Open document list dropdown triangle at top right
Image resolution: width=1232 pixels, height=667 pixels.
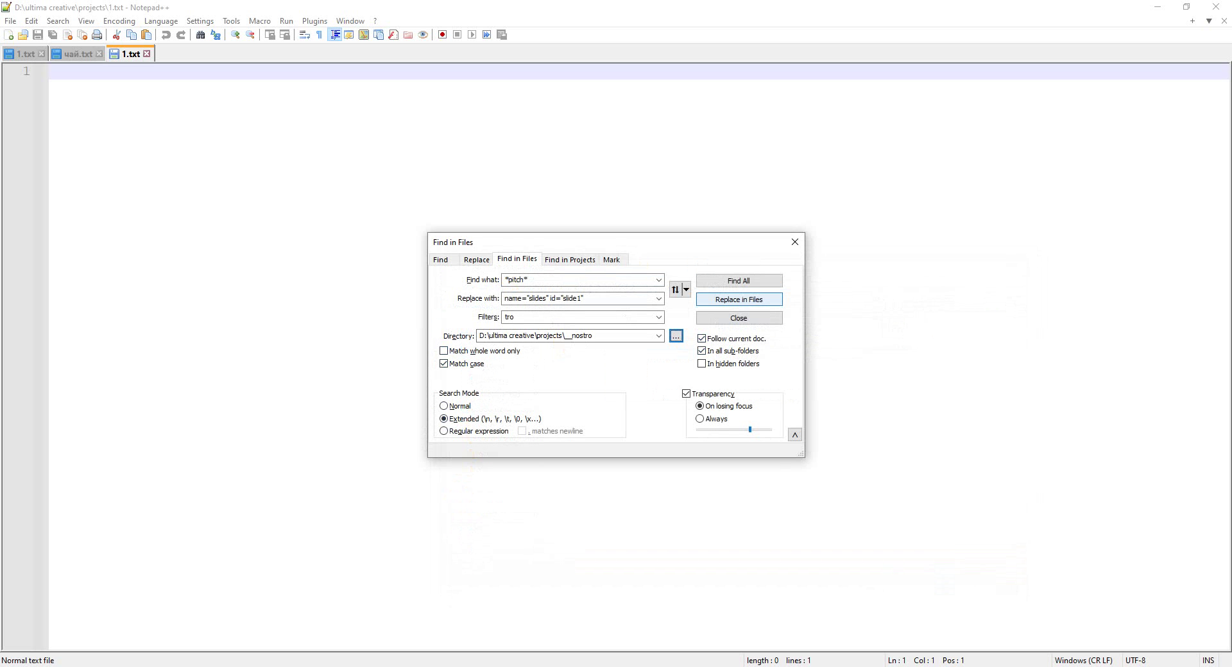[x=1209, y=21]
